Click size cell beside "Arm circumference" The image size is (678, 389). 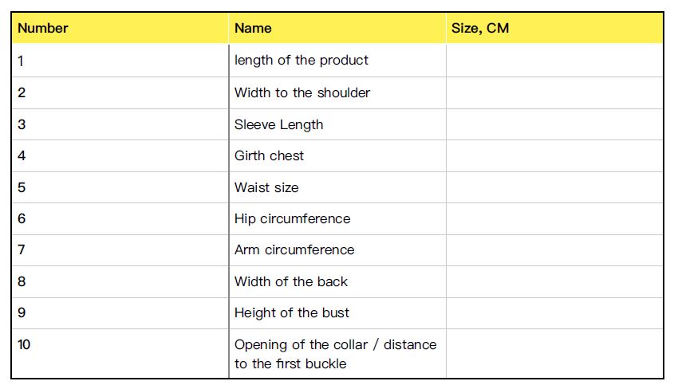(554, 250)
